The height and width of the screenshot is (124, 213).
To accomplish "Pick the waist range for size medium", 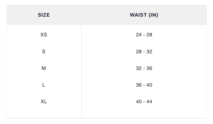I will pyautogui.click(x=144, y=68).
